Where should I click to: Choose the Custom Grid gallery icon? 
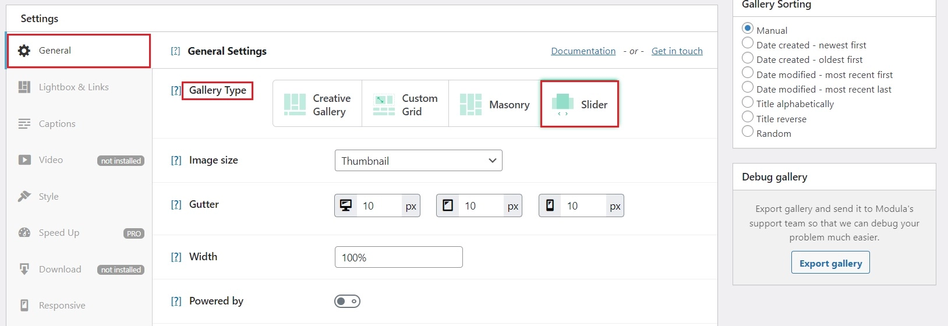(x=384, y=105)
